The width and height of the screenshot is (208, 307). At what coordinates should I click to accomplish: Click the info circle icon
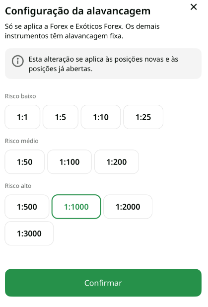[x=18, y=61]
